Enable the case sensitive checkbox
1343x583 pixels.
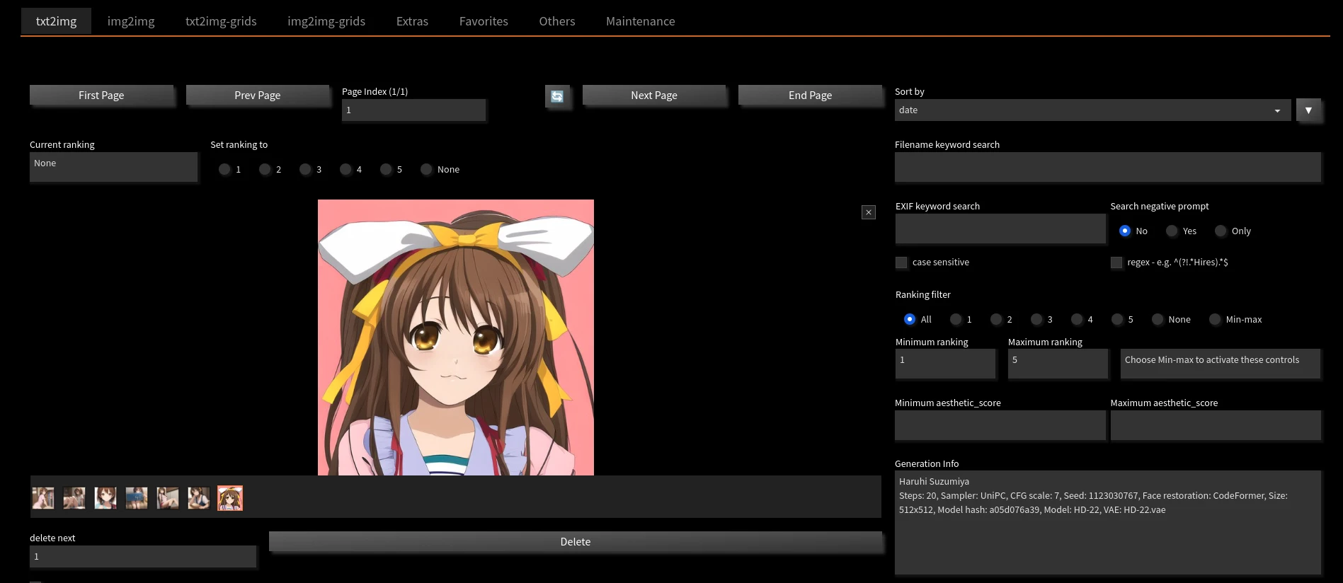(x=901, y=262)
